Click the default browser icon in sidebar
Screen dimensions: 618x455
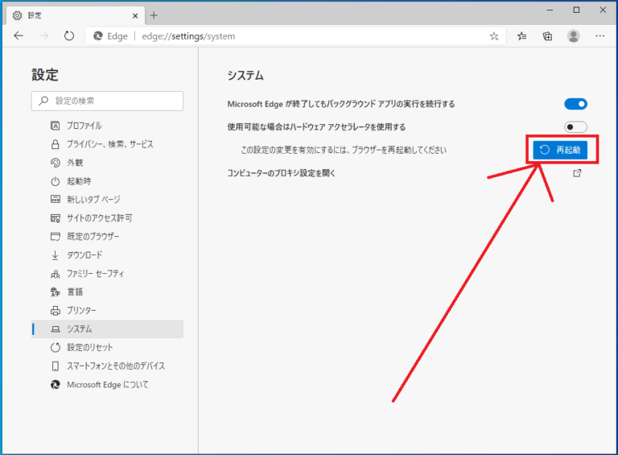click(56, 237)
